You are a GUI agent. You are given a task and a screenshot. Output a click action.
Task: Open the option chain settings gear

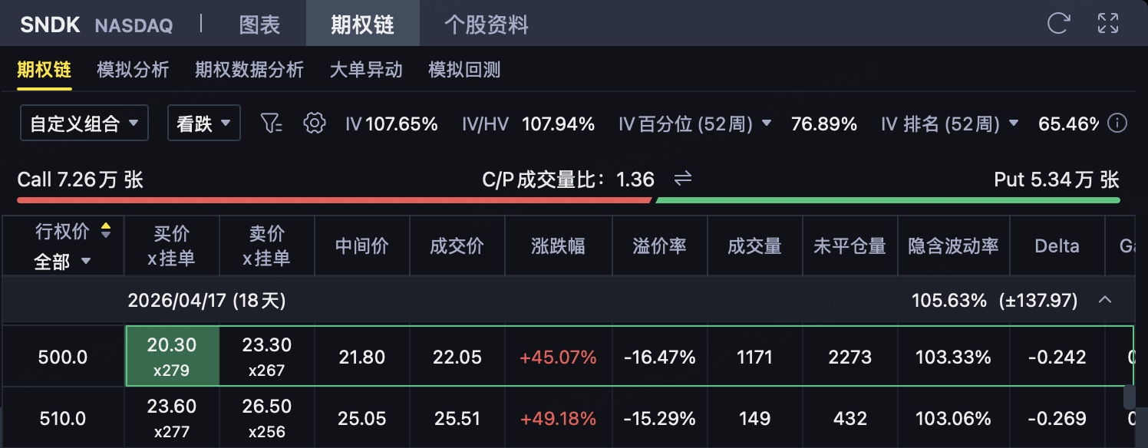click(315, 123)
